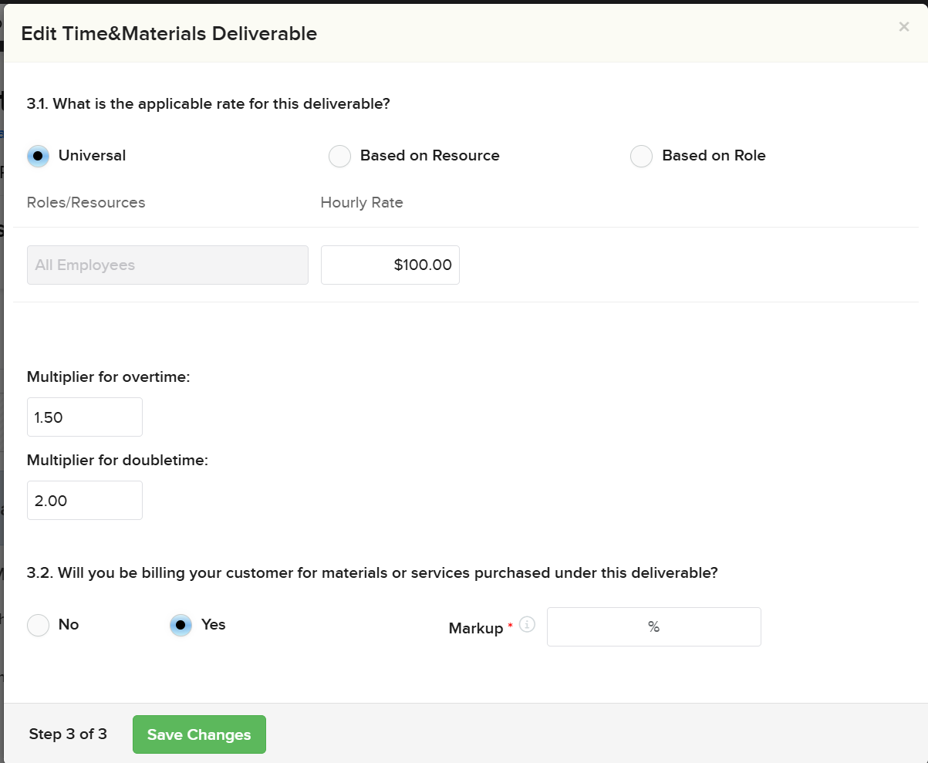Click the Hourly Rate column header

[361, 203]
